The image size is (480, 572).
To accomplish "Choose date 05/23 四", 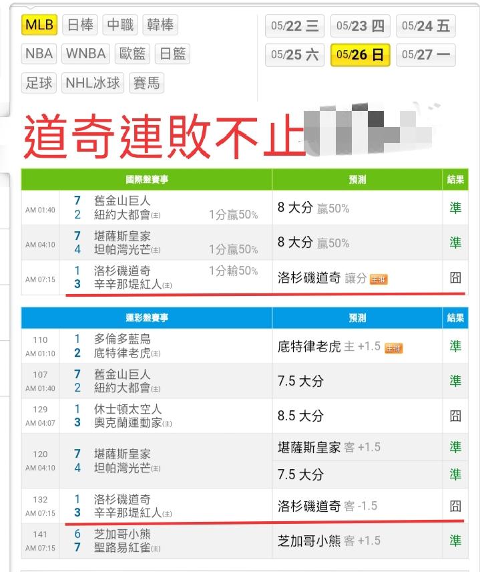I will [361, 26].
